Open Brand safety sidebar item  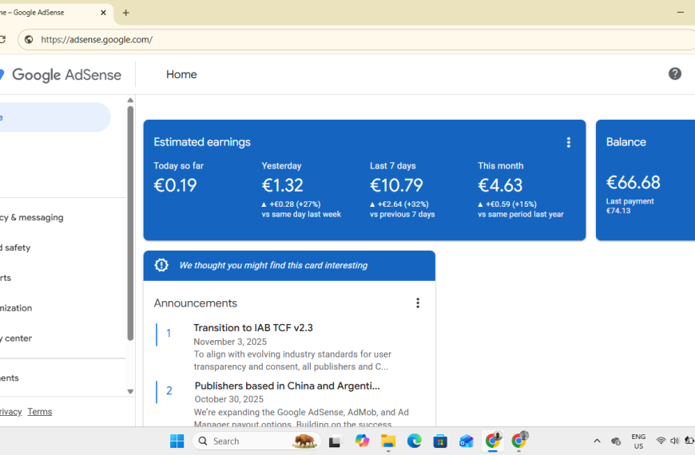tap(15, 247)
